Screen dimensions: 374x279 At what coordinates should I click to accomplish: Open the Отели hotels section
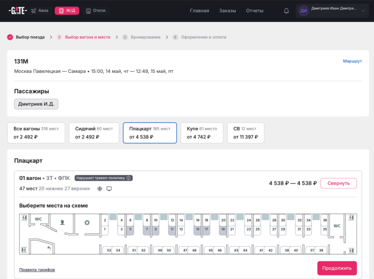coord(95,11)
